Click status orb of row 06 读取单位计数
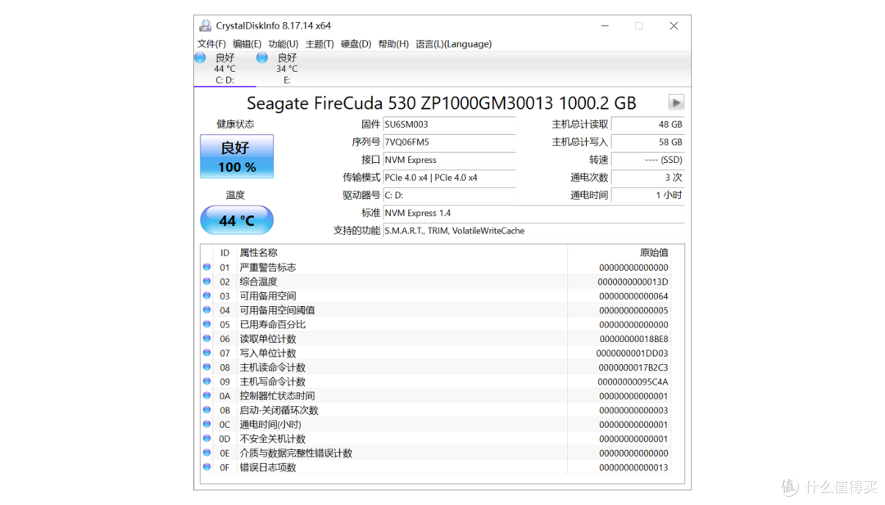Screen dimensions: 885x505 [207, 338]
